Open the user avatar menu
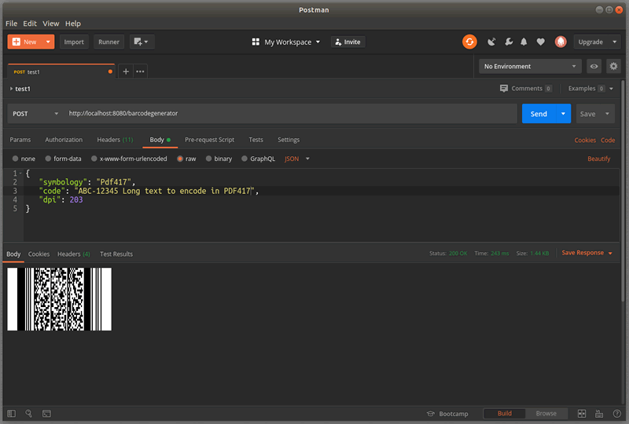Image resolution: width=629 pixels, height=424 pixels. click(x=561, y=42)
